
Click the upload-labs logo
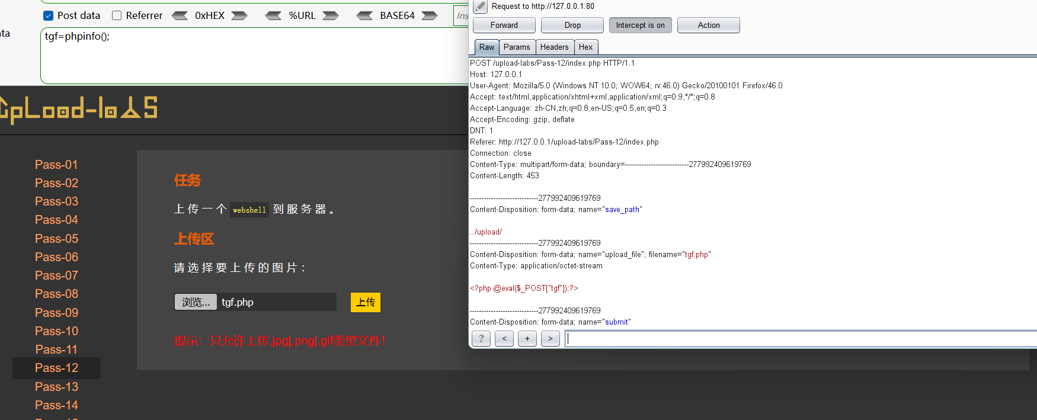pos(78,110)
